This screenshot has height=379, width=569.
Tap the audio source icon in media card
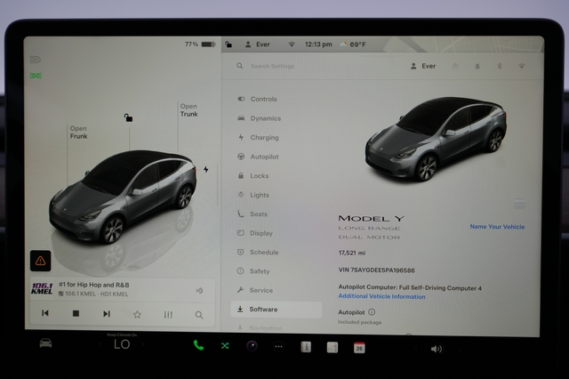pyautogui.click(x=199, y=290)
